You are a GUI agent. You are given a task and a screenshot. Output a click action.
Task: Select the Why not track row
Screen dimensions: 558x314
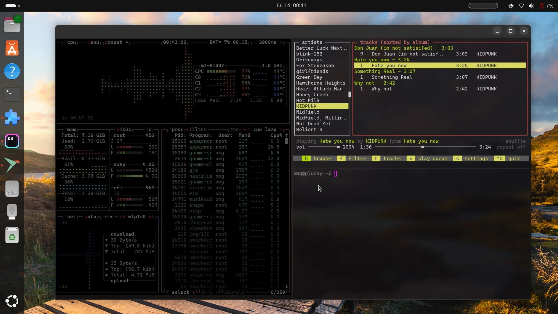[440, 89]
